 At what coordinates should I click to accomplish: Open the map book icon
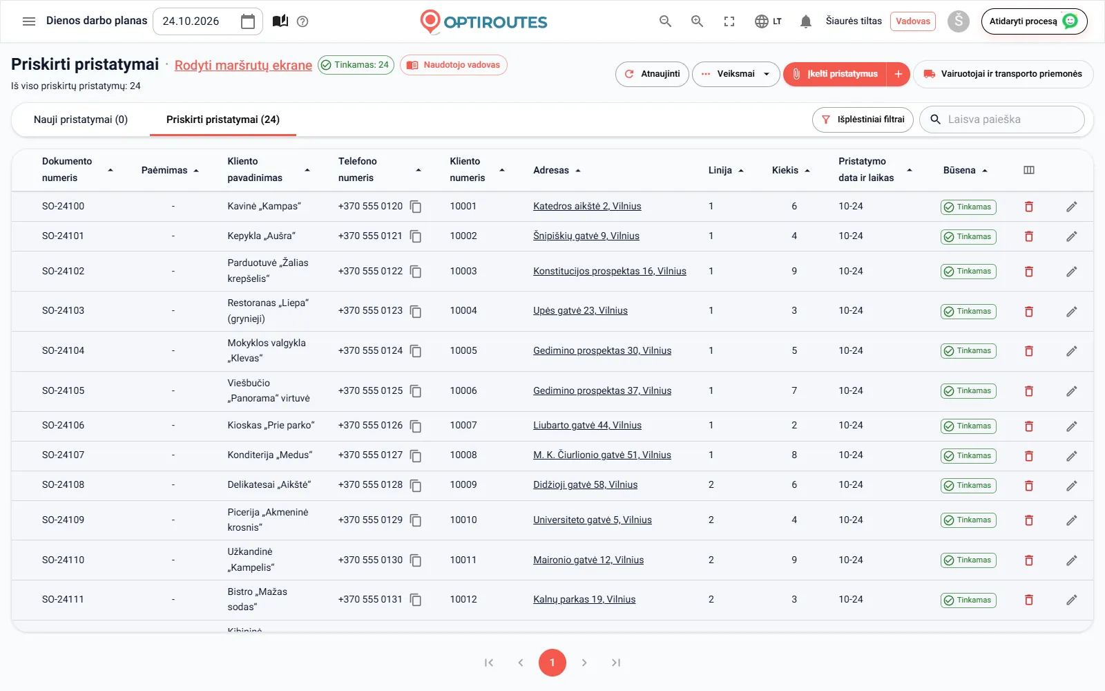pos(280,21)
